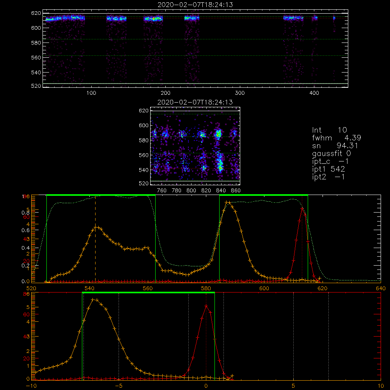Click x-axis label 800 on middle plot
Viewport: 390px width, 390px height.
(191, 191)
